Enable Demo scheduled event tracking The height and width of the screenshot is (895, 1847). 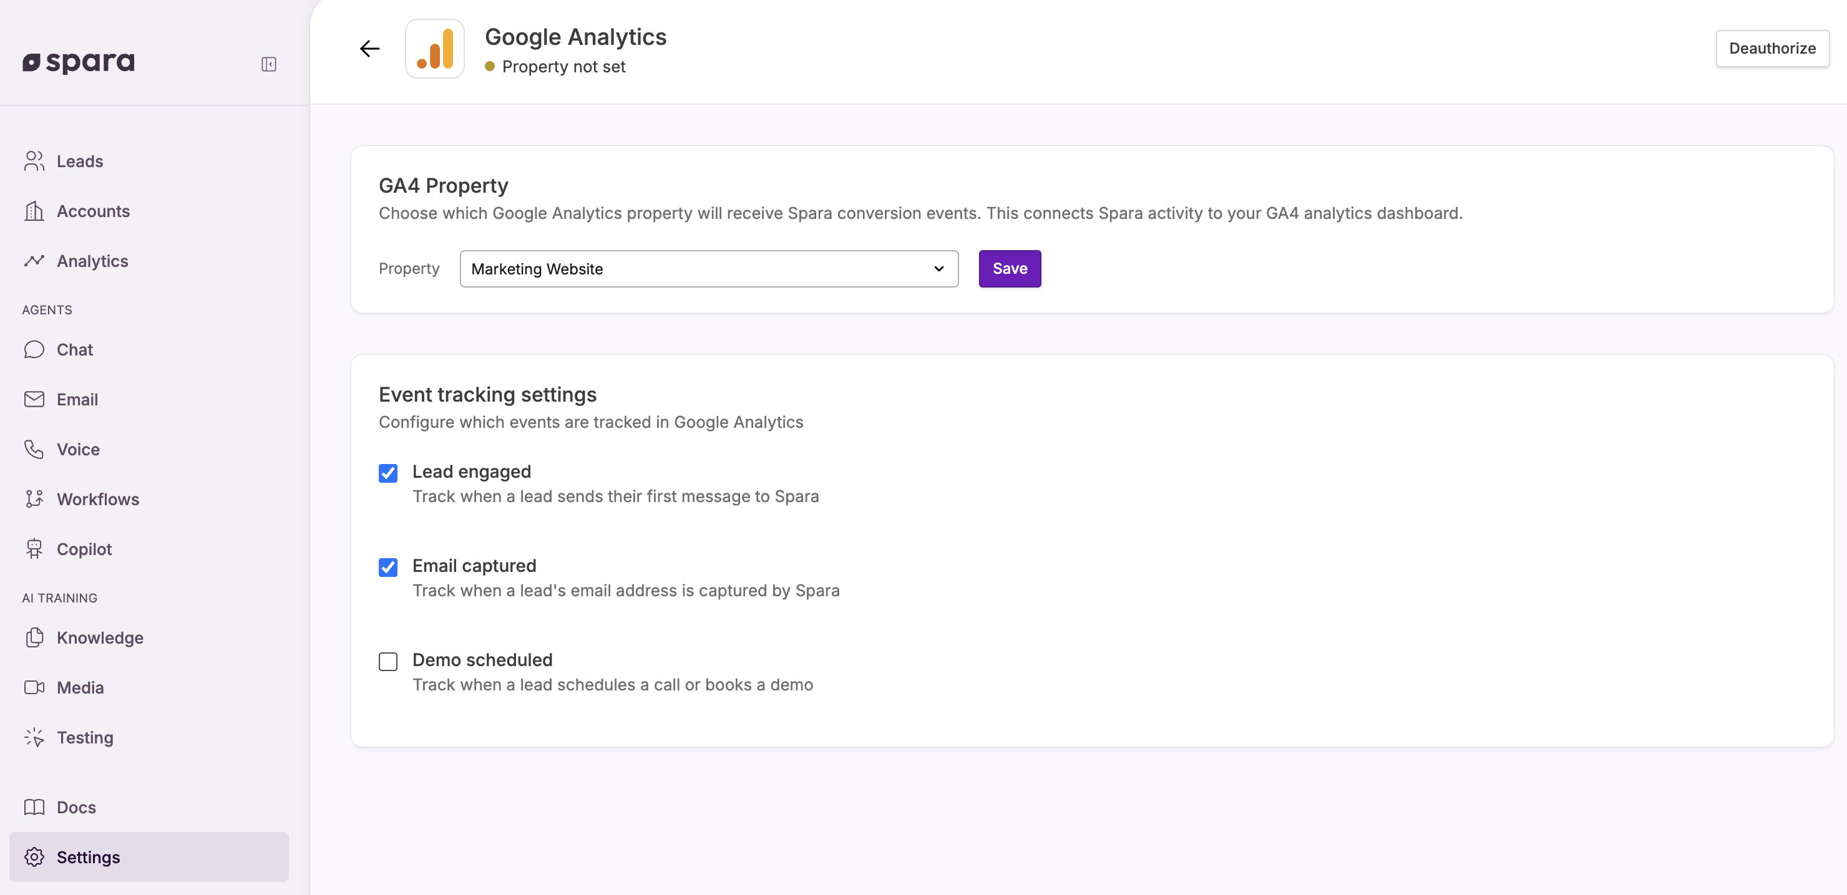(x=388, y=661)
